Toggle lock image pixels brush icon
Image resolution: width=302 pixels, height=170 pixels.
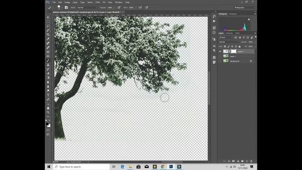pos(228,46)
